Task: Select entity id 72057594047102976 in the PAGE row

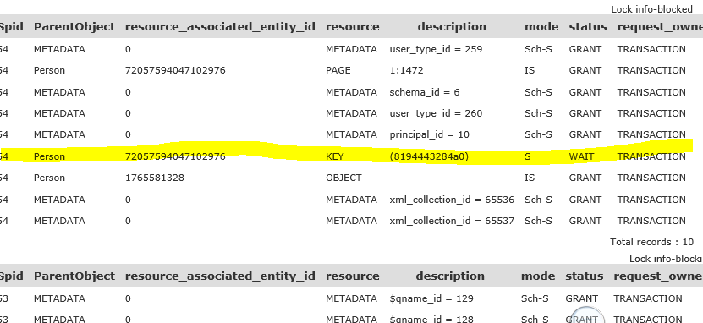Action: click(x=175, y=70)
